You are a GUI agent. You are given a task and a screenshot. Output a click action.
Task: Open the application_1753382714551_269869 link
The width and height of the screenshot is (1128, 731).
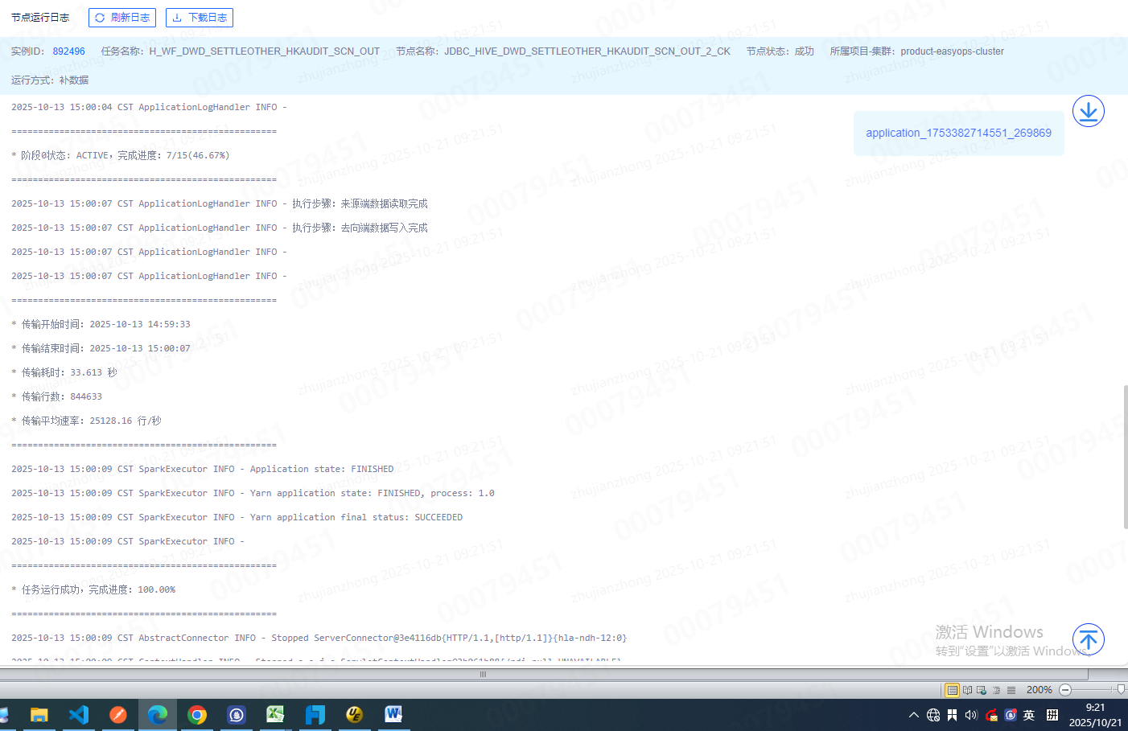pos(958,133)
